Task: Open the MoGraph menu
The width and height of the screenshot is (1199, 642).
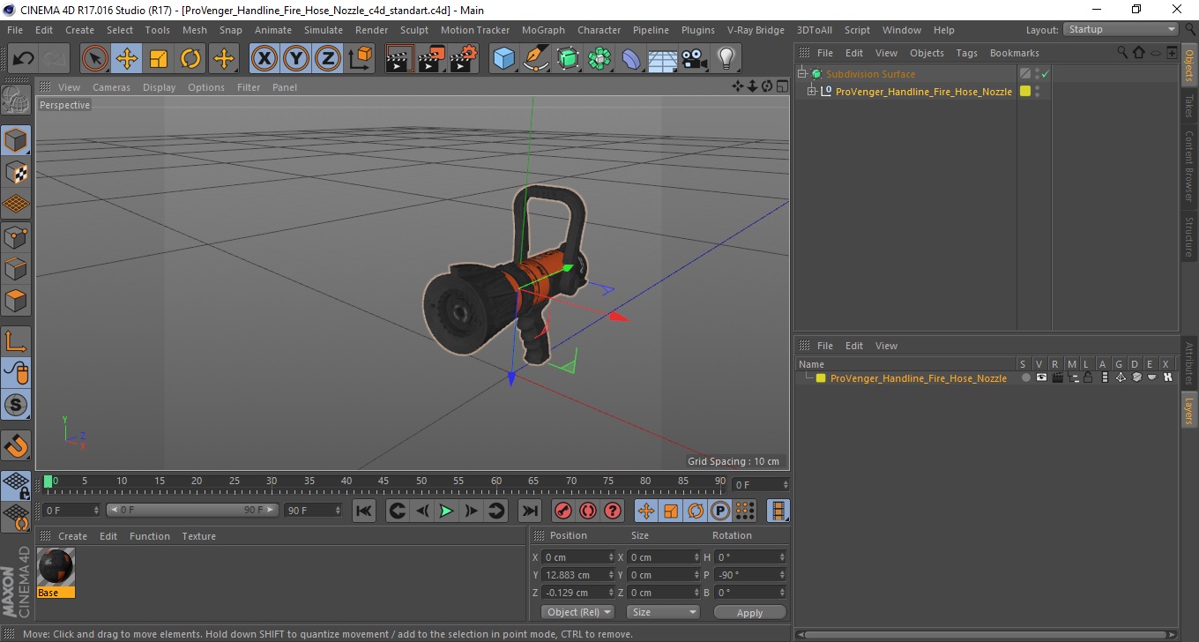Action: pyautogui.click(x=543, y=30)
